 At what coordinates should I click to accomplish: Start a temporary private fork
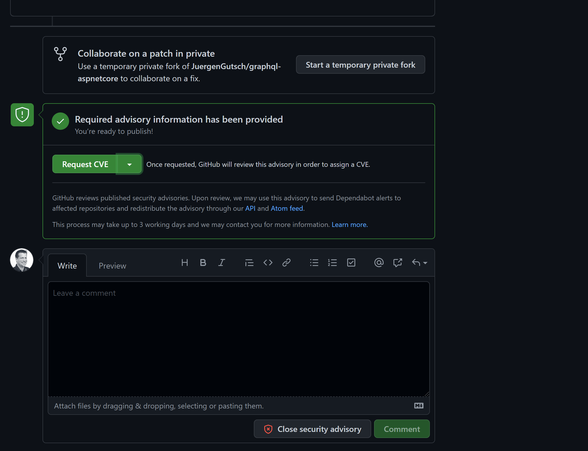[360, 65]
